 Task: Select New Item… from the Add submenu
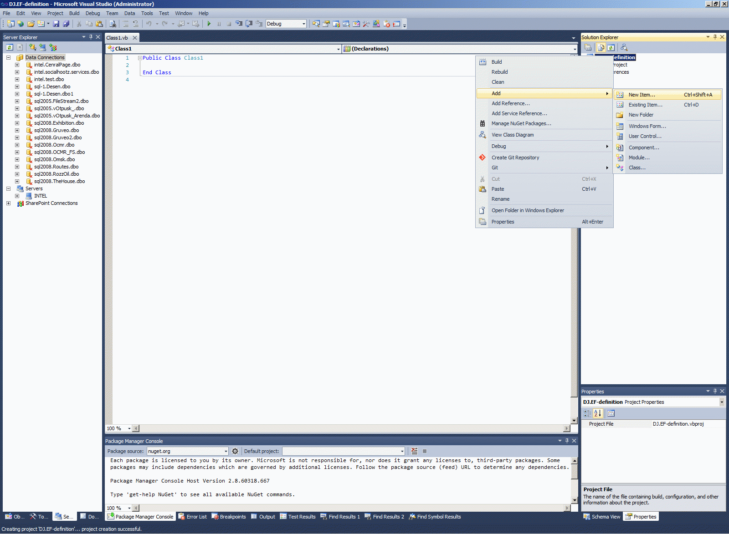click(x=668, y=95)
